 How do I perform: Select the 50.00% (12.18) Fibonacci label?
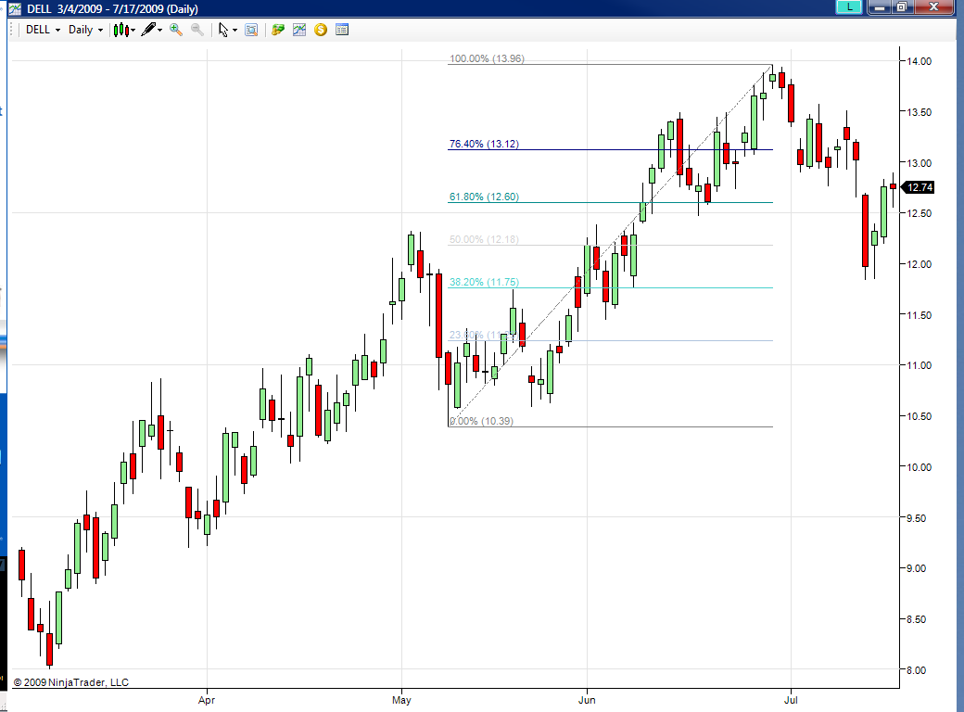point(484,239)
